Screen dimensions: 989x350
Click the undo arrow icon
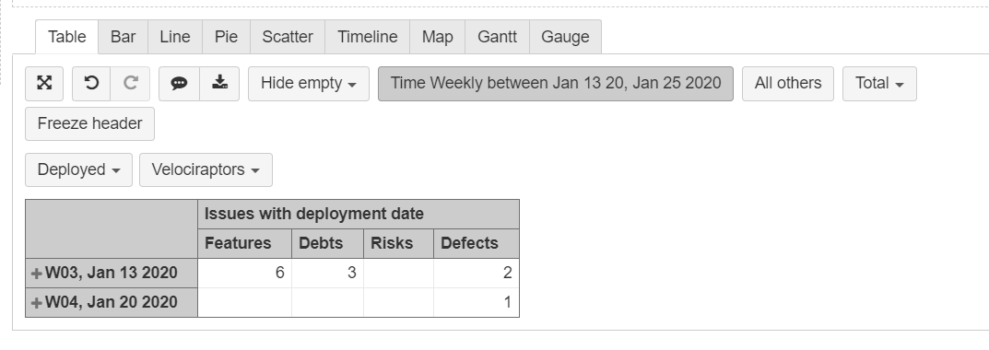point(91,83)
